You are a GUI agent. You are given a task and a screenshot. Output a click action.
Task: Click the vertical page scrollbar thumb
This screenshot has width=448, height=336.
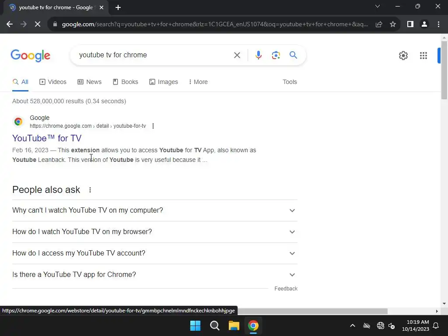tap(444, 70)
